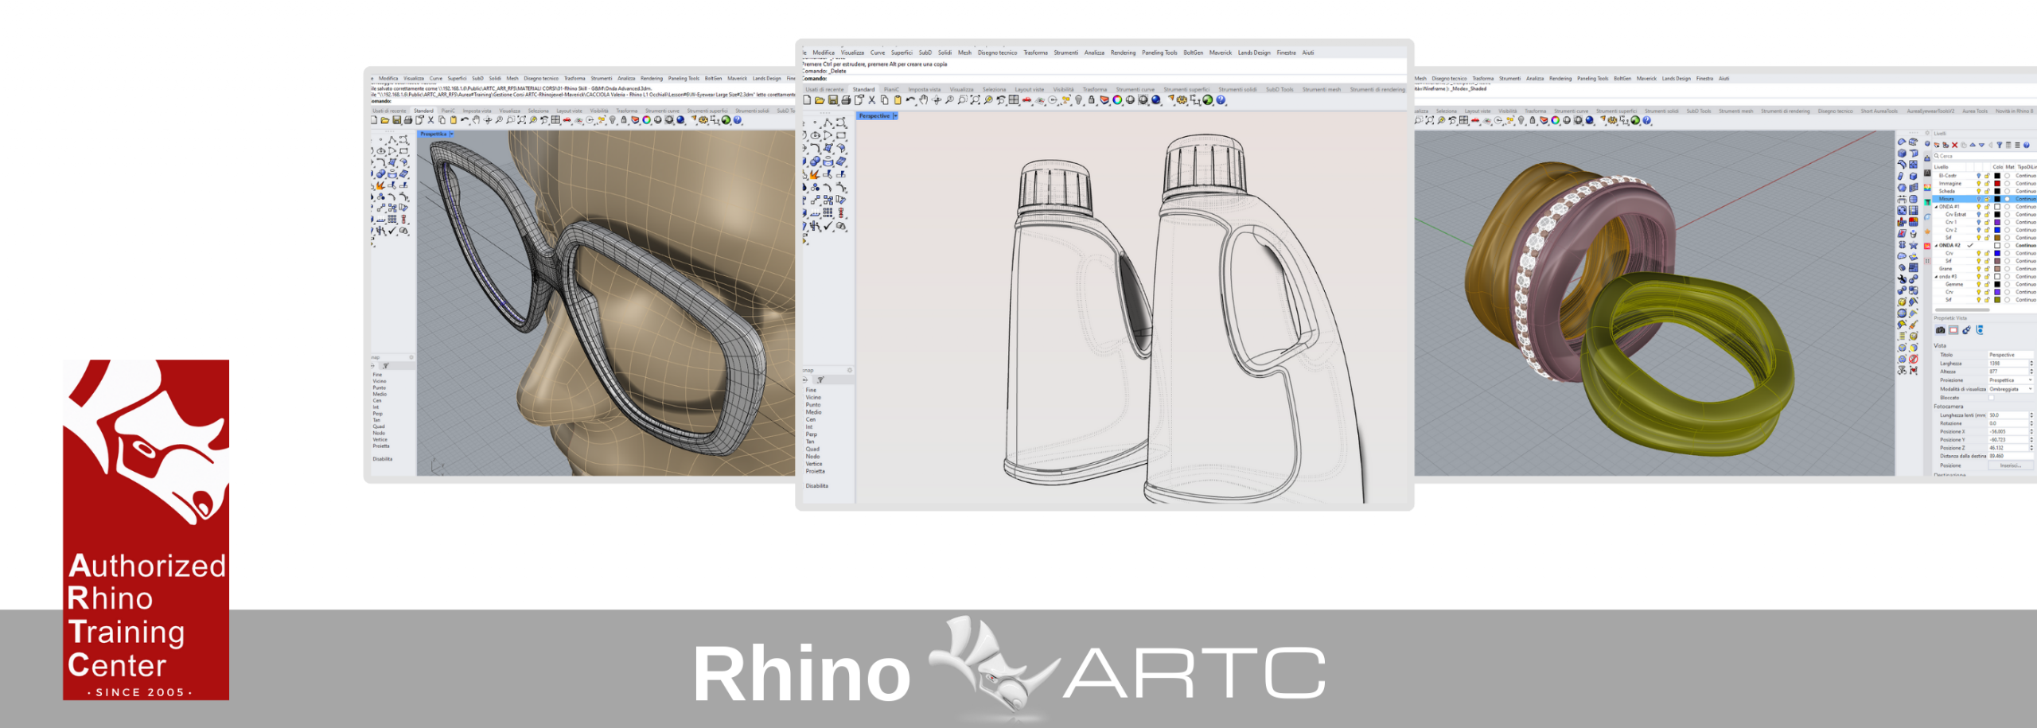Click Paste clipboard icon in the bottle window

(x=898, y=100)
